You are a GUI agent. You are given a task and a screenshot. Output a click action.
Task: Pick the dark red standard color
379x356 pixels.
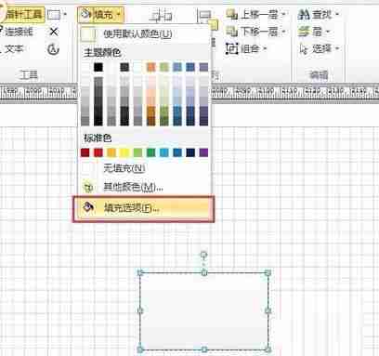pyautogui.click(x=85, y=152)
